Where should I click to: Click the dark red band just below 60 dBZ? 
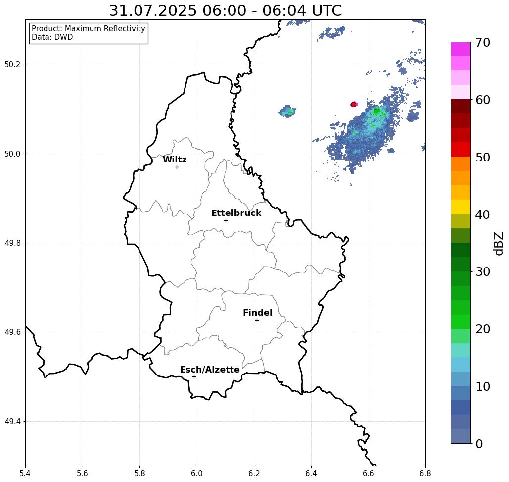(x=461, y=107)
